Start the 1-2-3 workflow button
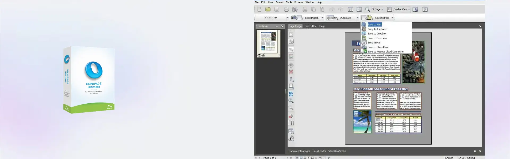The image size is (510, 159). tap(271, 17)
